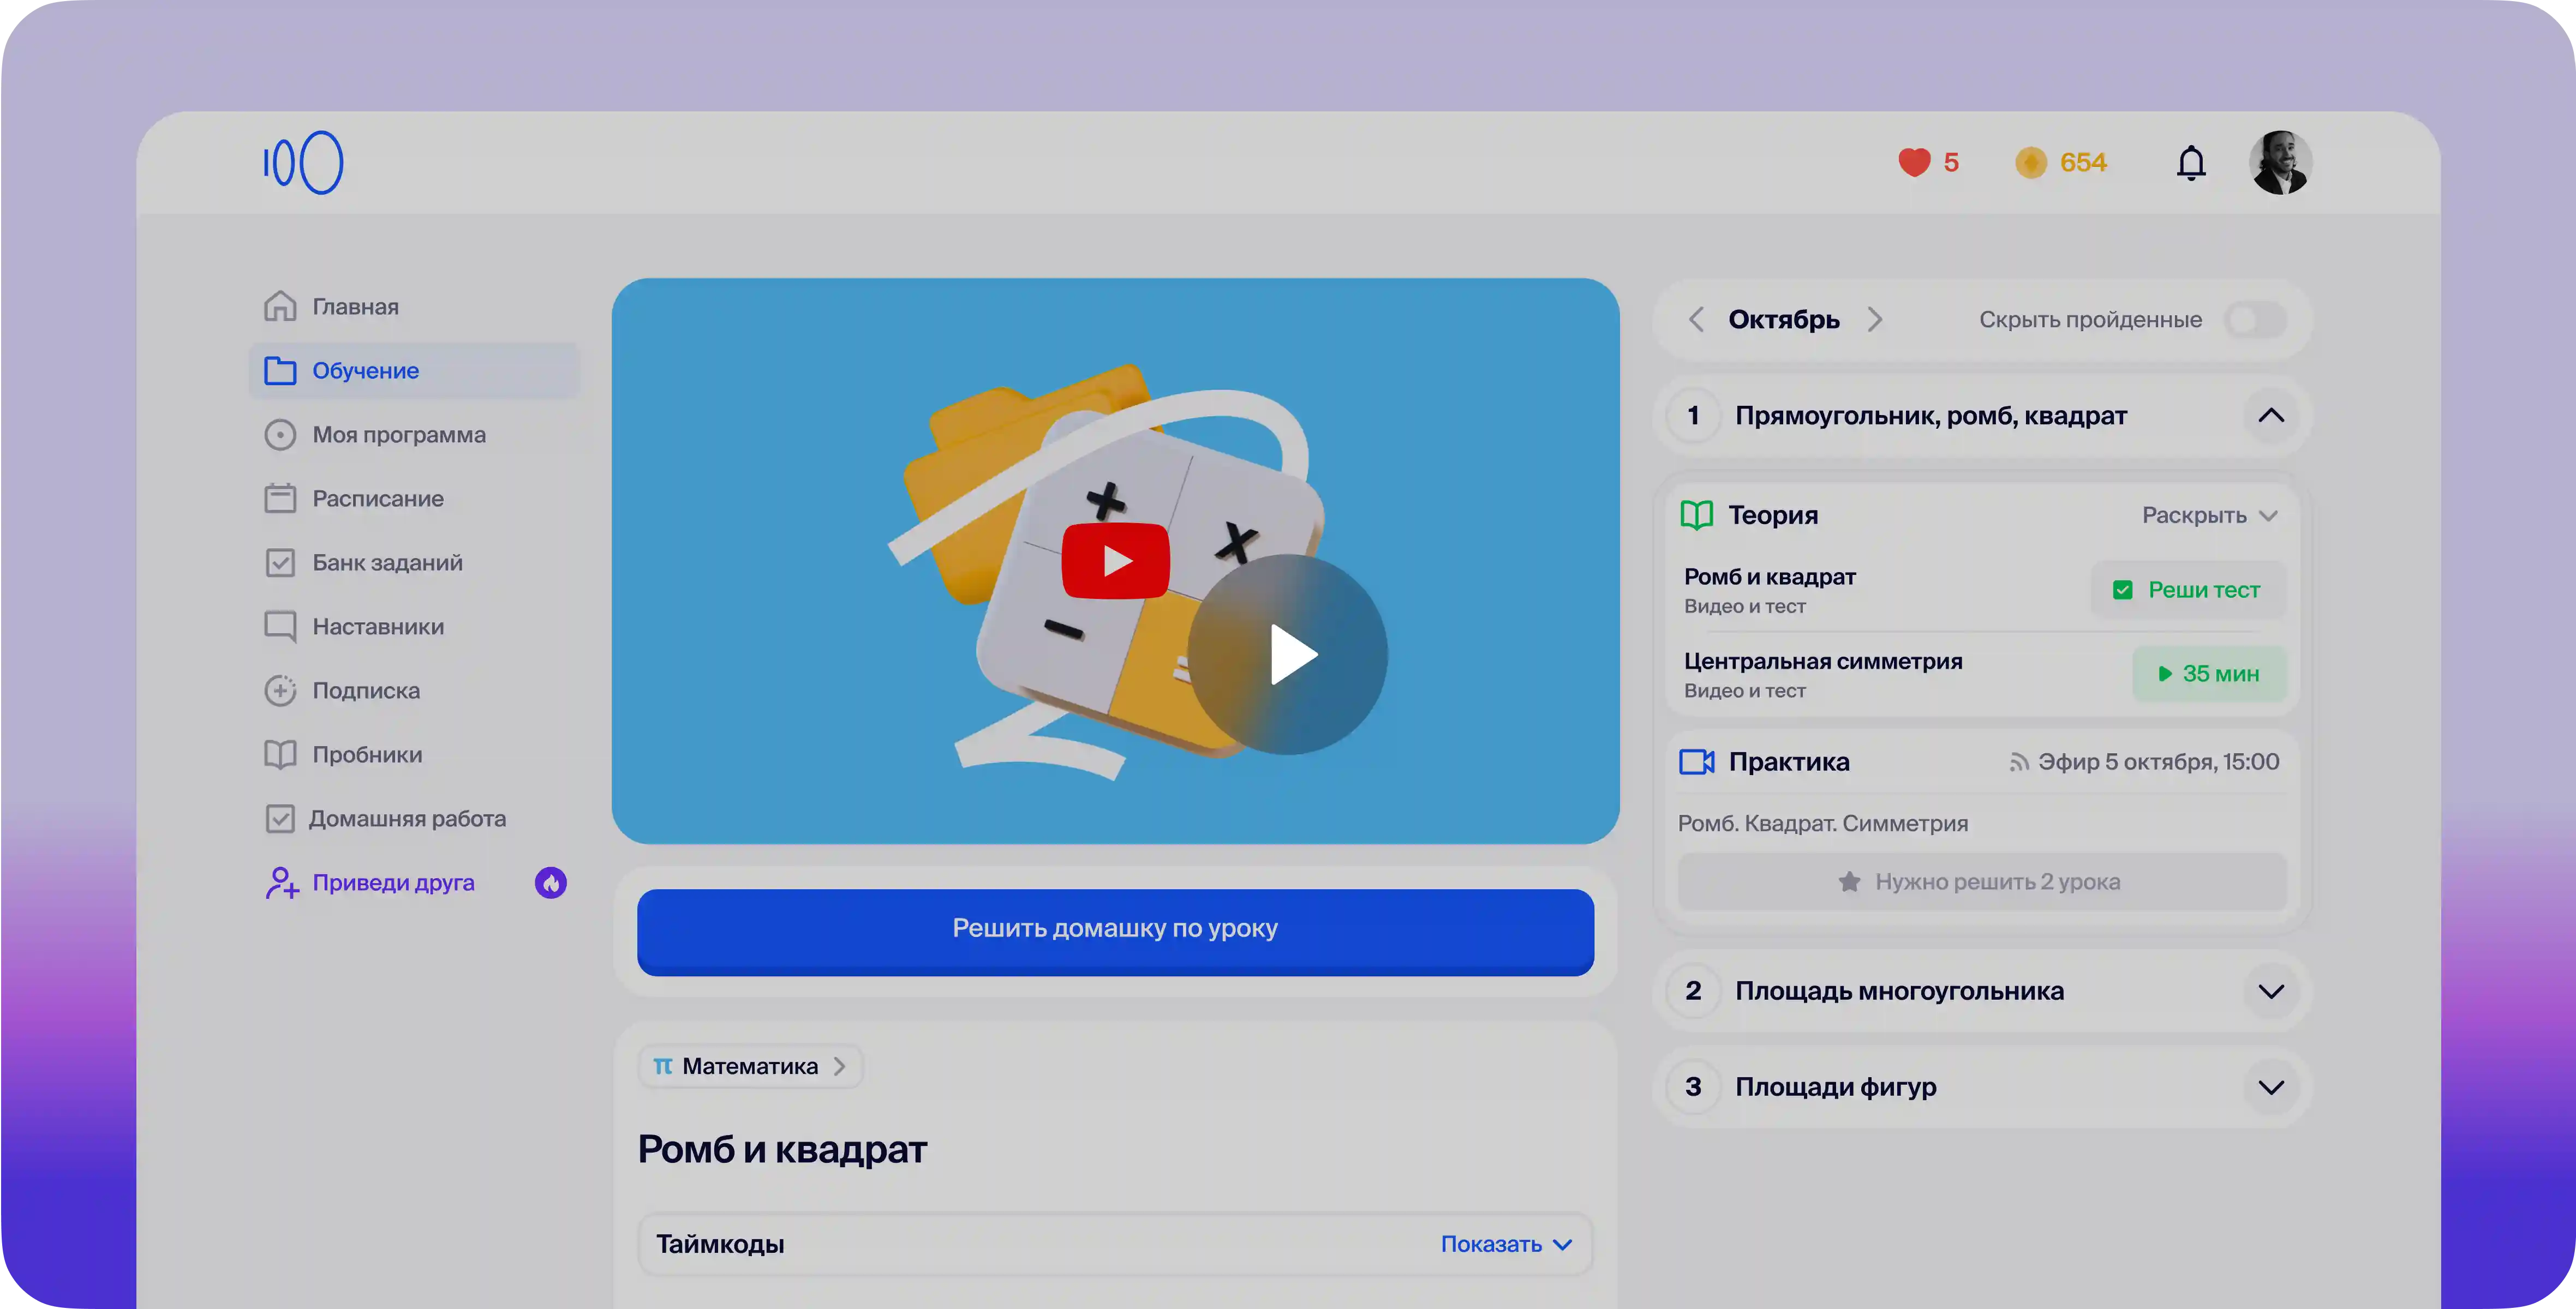The image size is (2576, 1309).
Task: Open the Пробники menu item
Action: (x=415, y=754)
